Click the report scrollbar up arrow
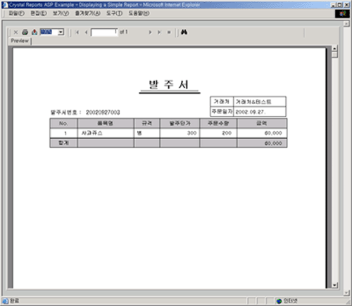352x306 pixels. (334, 49)
